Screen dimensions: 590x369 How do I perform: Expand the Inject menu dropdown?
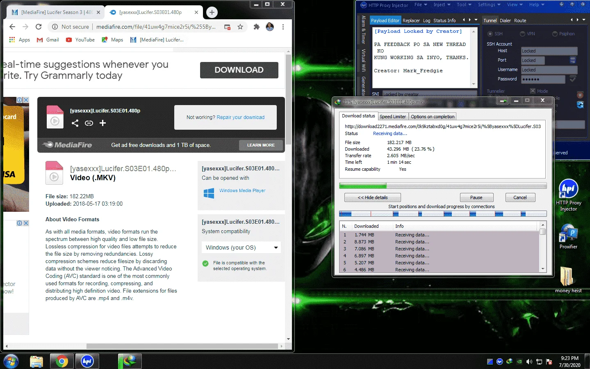coord(442,5)
